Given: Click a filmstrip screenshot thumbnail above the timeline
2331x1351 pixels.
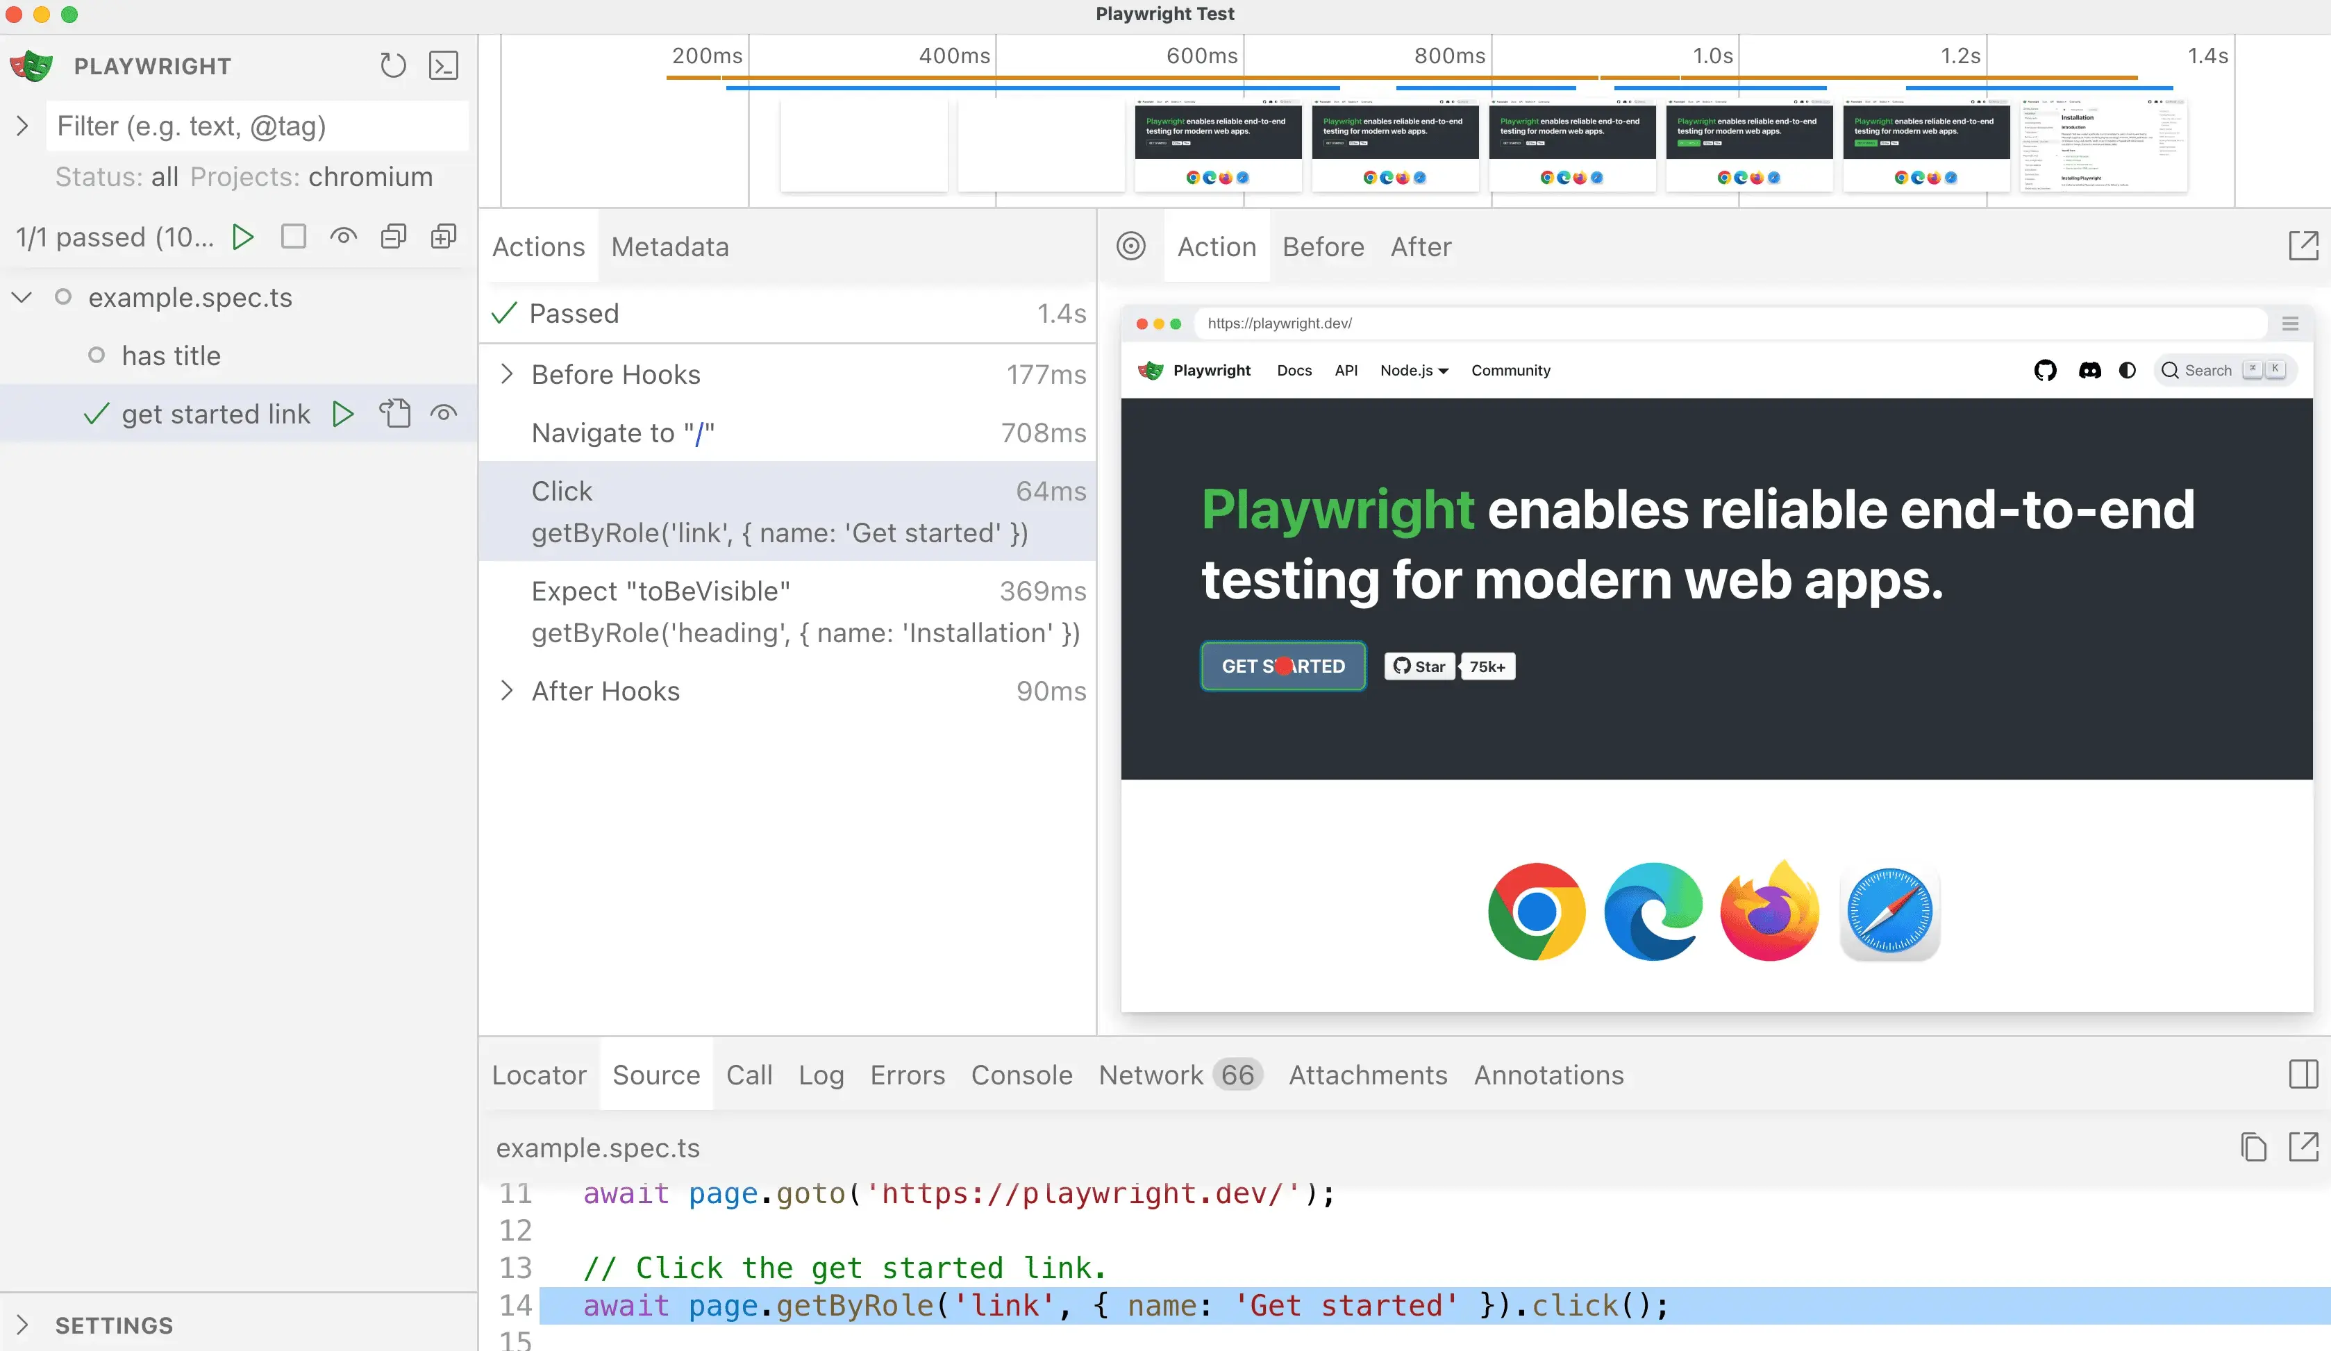Looking at the screenshot, I should coord(1217,146).
